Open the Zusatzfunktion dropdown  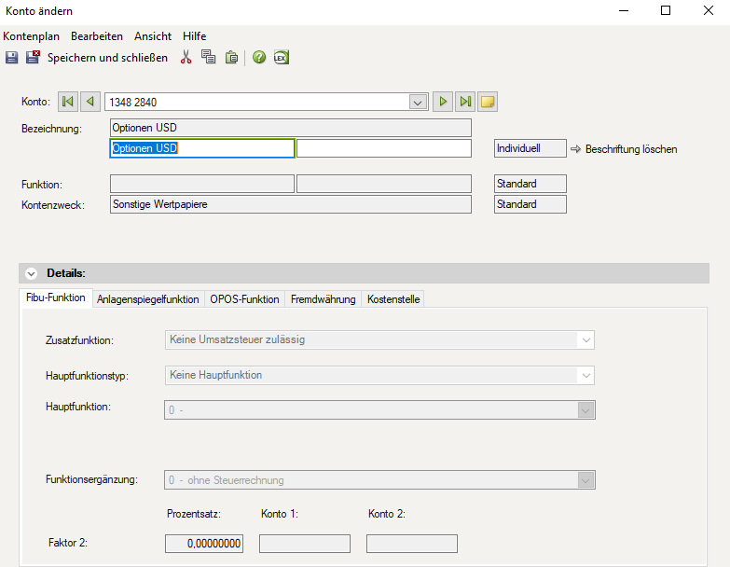pos(585,339)
